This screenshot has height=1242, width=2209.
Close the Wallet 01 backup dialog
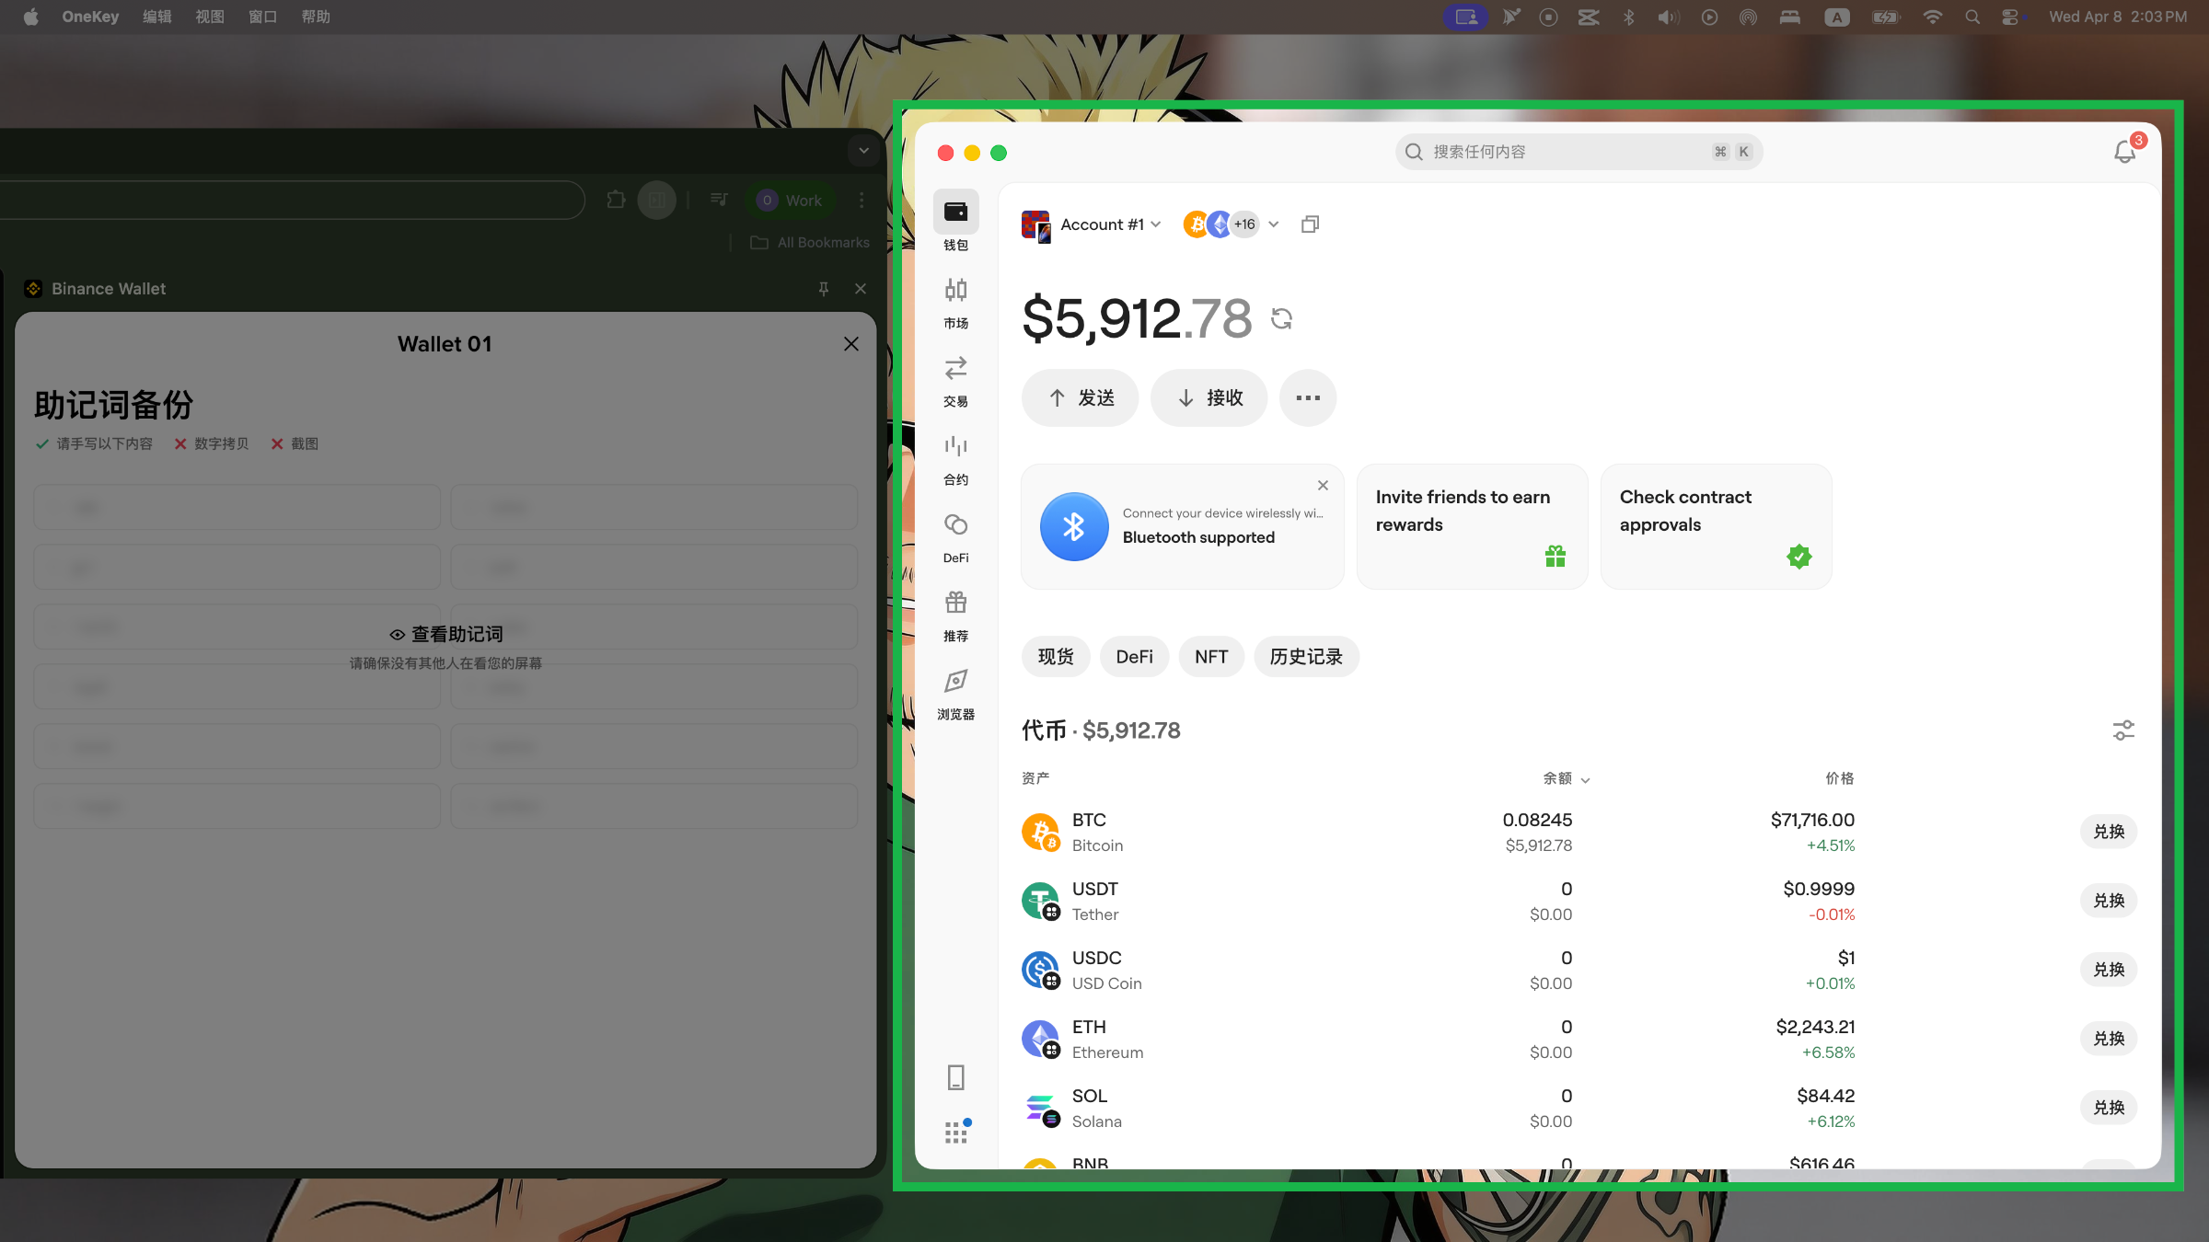(851, 344)
